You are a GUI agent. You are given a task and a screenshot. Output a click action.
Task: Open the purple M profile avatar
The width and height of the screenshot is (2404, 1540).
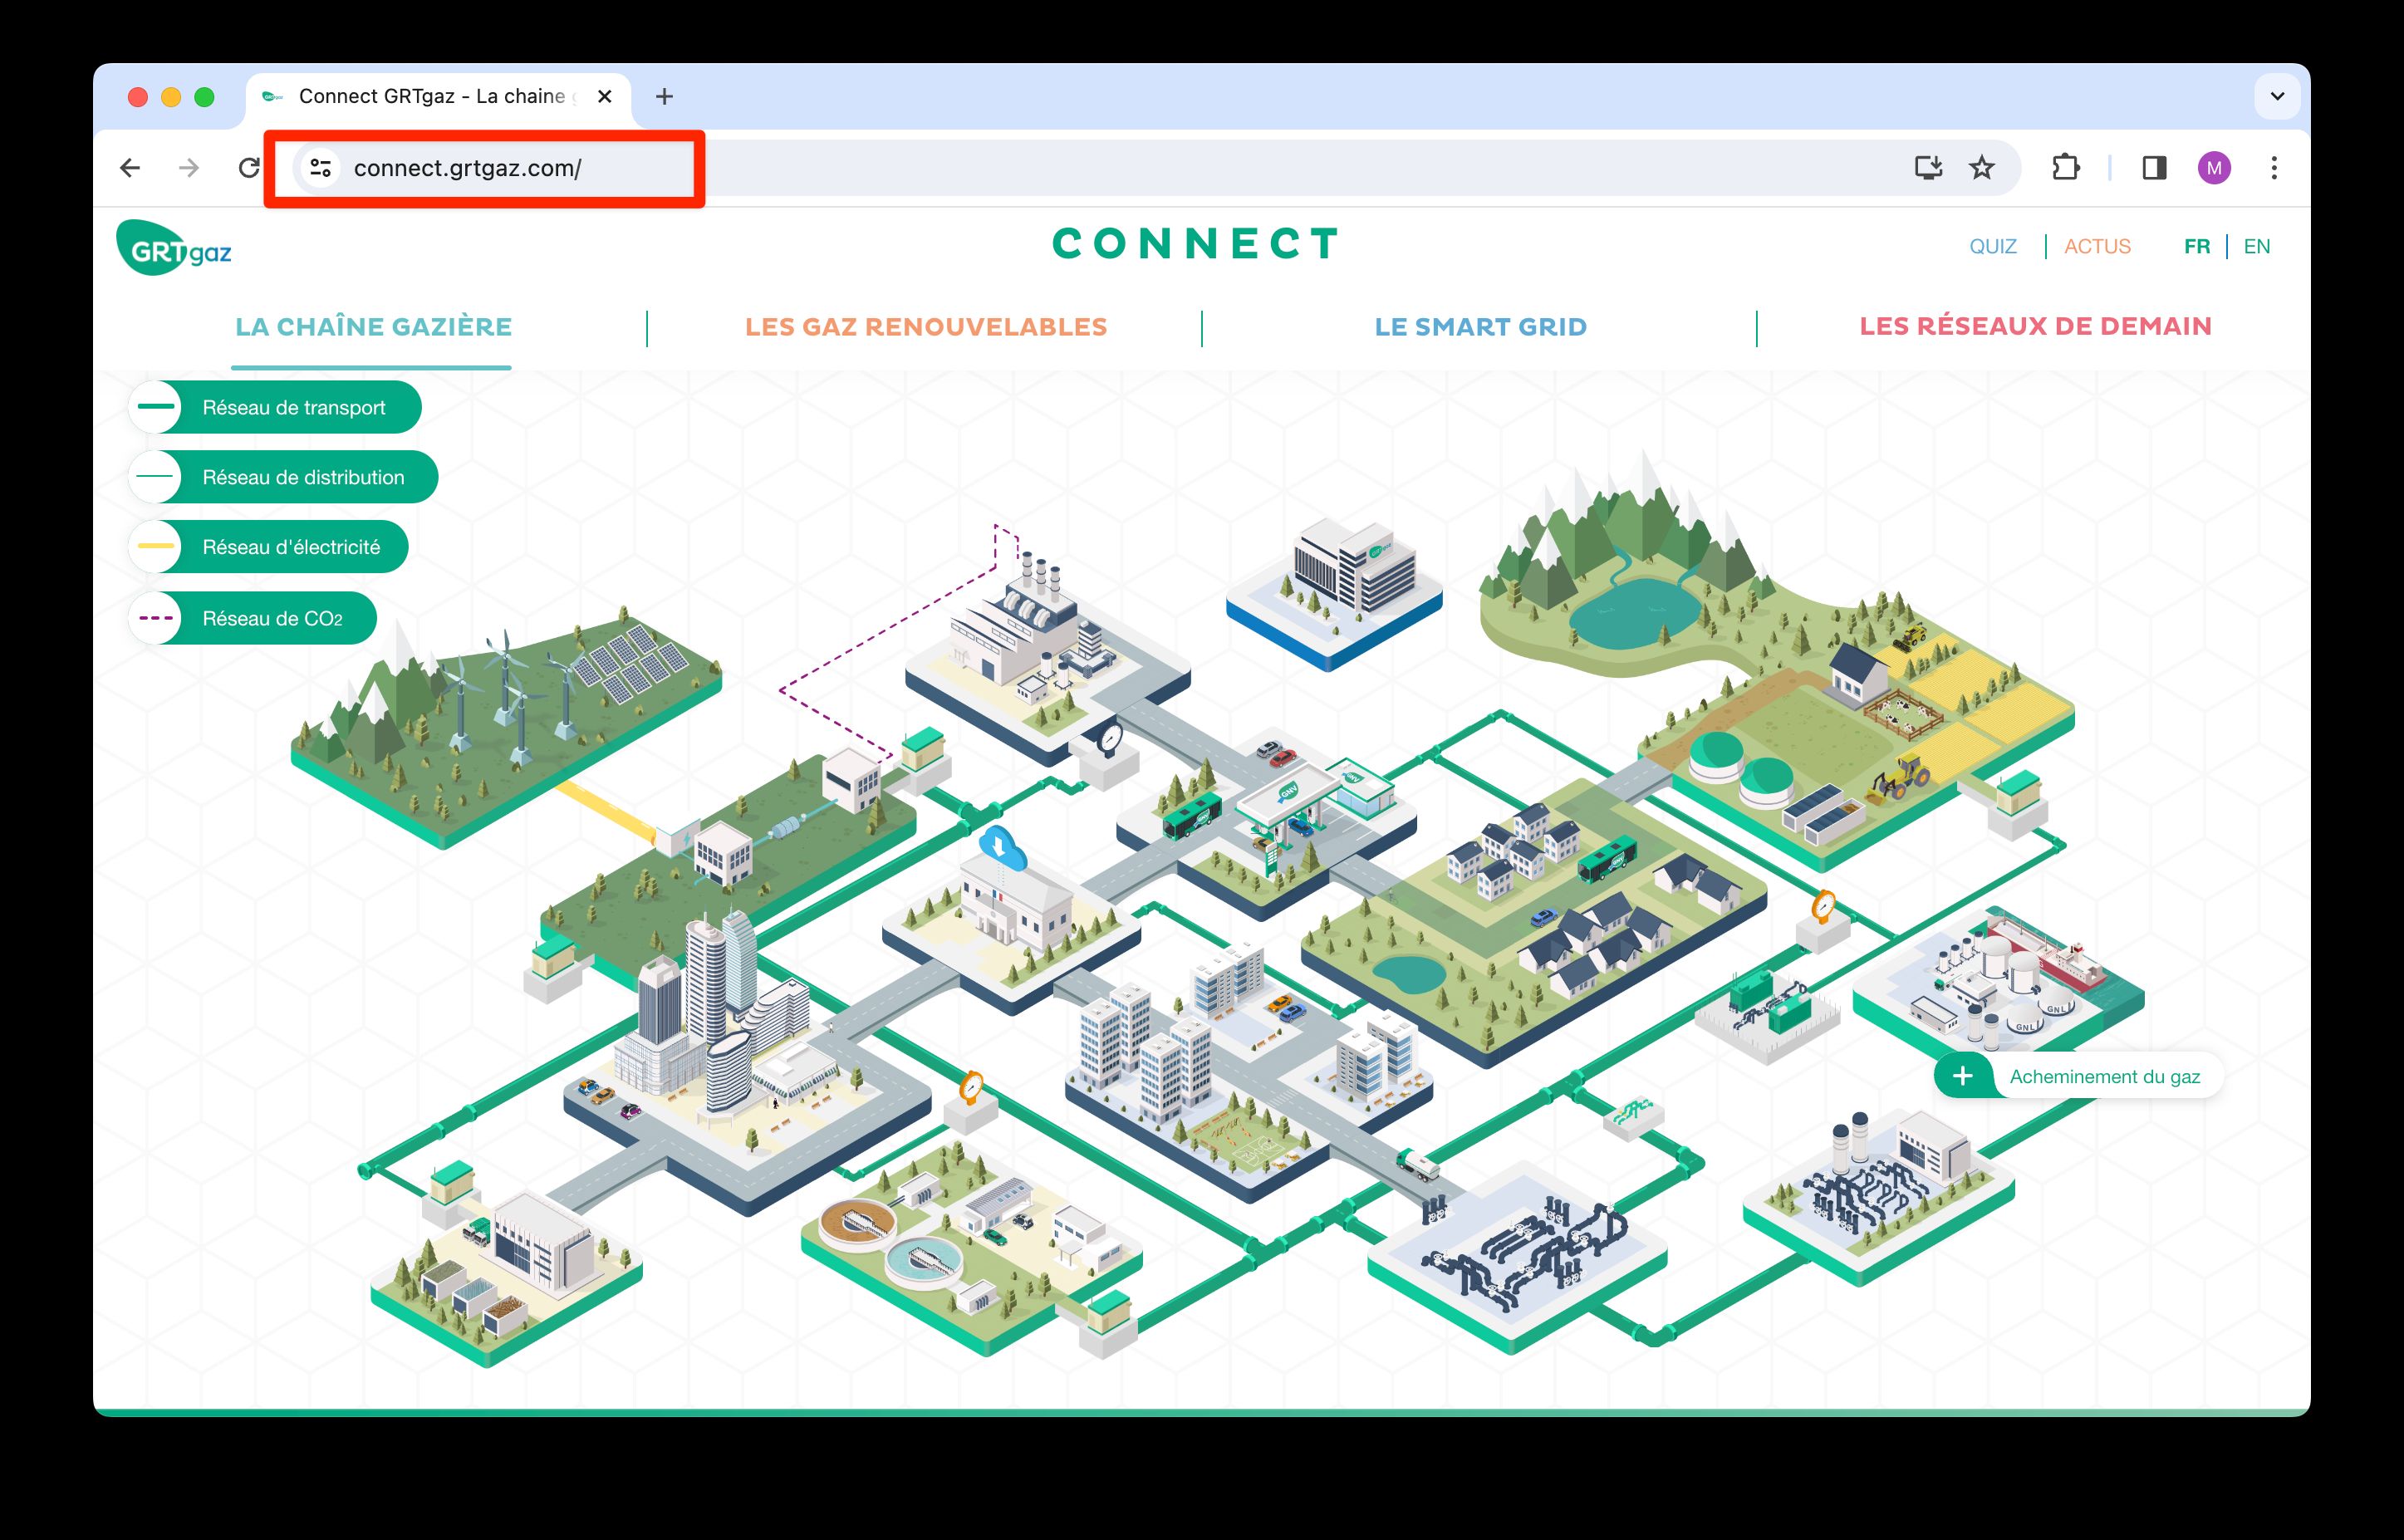[x=2214, y=168]
